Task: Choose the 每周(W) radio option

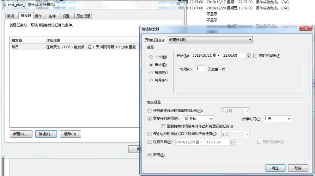Action: 151,73
